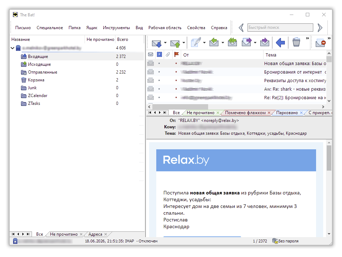342x257 pixels.
Task: Go to next tab in folder panel navigator
Action: (23, 234)
